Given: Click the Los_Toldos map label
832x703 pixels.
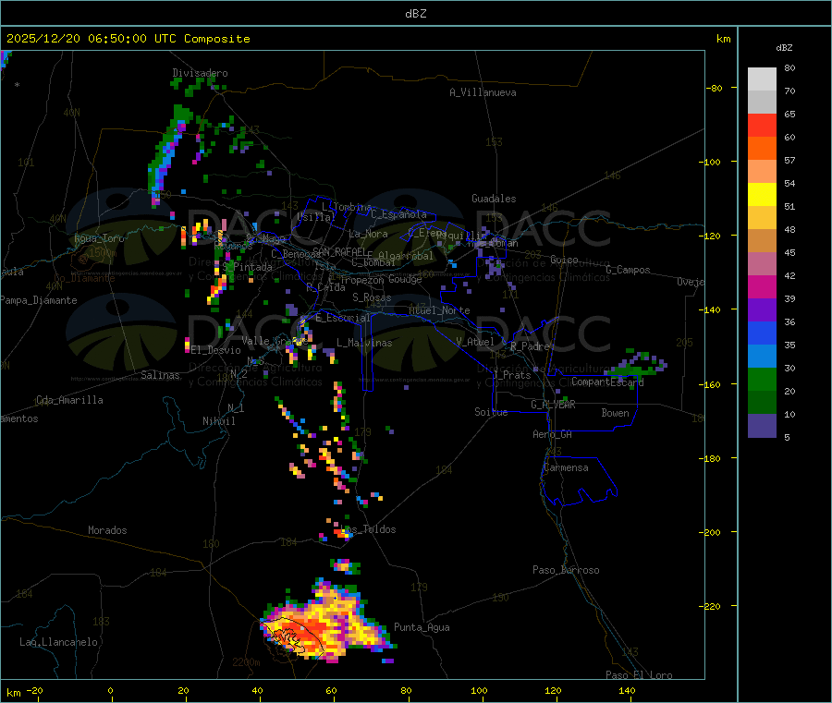Looking at the screenshot, I should pyautogui.click(x=369, y=529).
